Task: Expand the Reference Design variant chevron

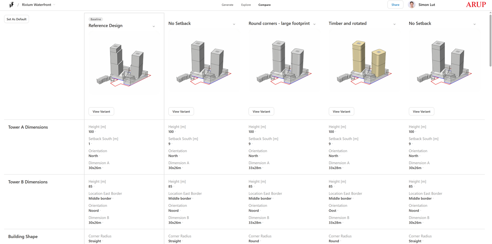Action: (153, 26)
